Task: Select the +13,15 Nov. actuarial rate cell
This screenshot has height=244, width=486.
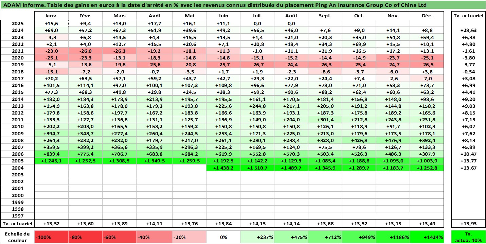Action: (393, 224)
